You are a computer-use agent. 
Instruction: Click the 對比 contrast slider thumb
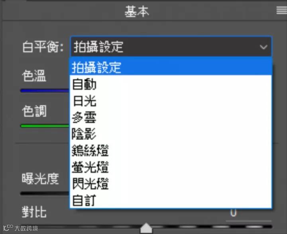click(x=146, y=228)
